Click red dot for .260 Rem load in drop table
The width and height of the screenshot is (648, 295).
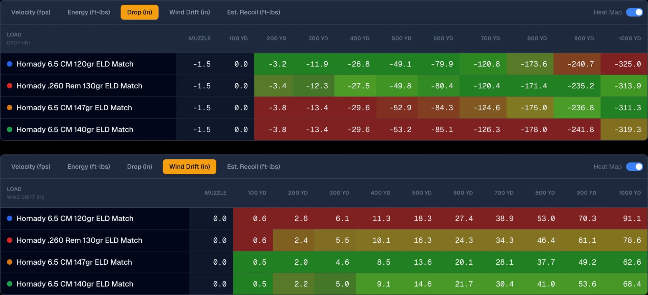[x=10, y=86]
